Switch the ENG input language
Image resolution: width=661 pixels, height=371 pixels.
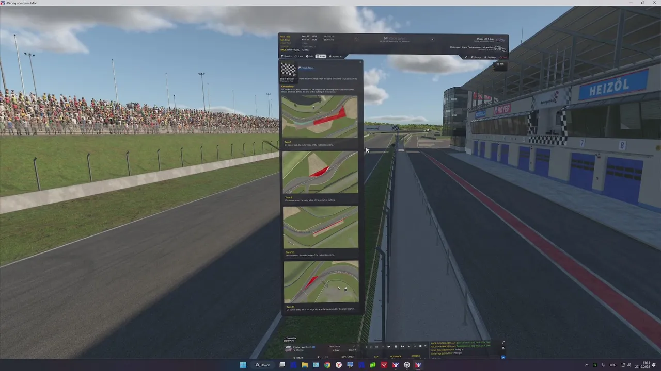point(613,365)
